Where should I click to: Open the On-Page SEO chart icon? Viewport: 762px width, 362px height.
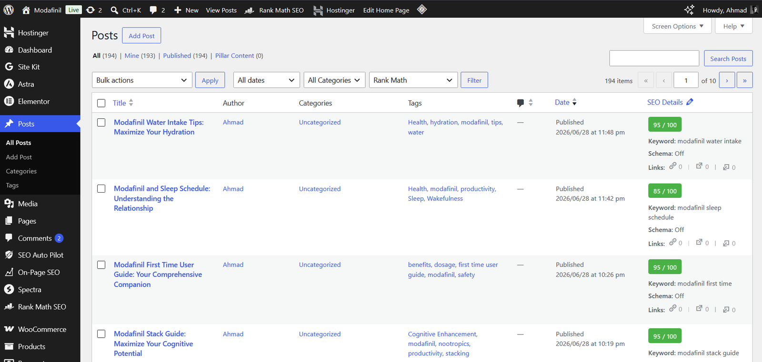click(9, 272)
